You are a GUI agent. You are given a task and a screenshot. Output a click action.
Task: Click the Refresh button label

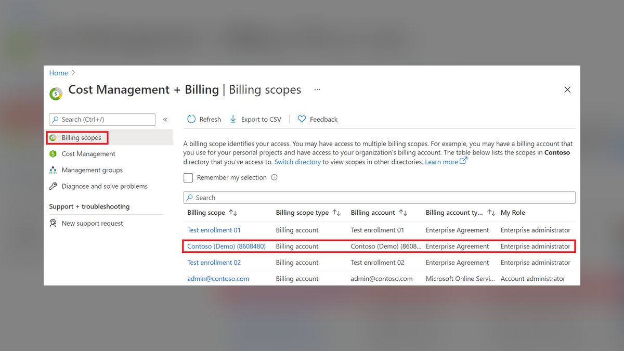click(210, 119)
